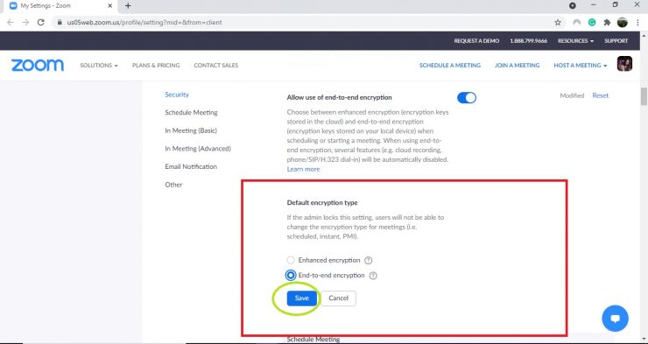View site info padlock icon
This screenshot has height=344, width=648.
tap(59, 22)
